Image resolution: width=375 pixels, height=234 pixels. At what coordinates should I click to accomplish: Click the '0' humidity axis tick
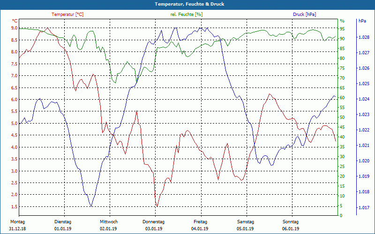(x=341, y=216)
